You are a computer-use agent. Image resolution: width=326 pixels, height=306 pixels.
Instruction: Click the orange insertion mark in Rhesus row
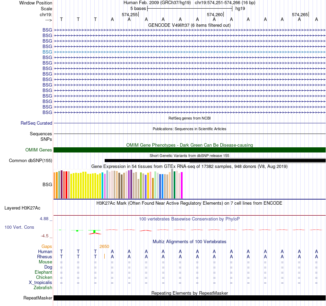pos(104,256)
